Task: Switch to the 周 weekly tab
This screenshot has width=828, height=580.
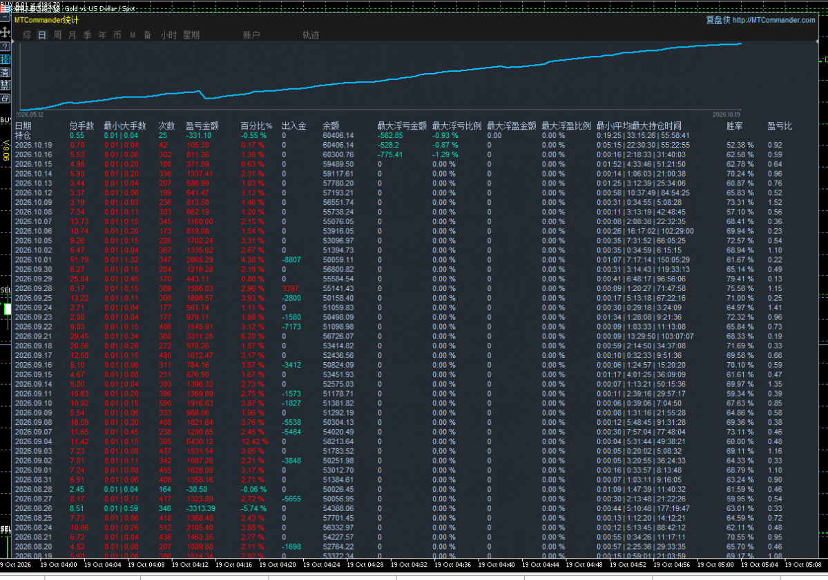Action: 57,34
